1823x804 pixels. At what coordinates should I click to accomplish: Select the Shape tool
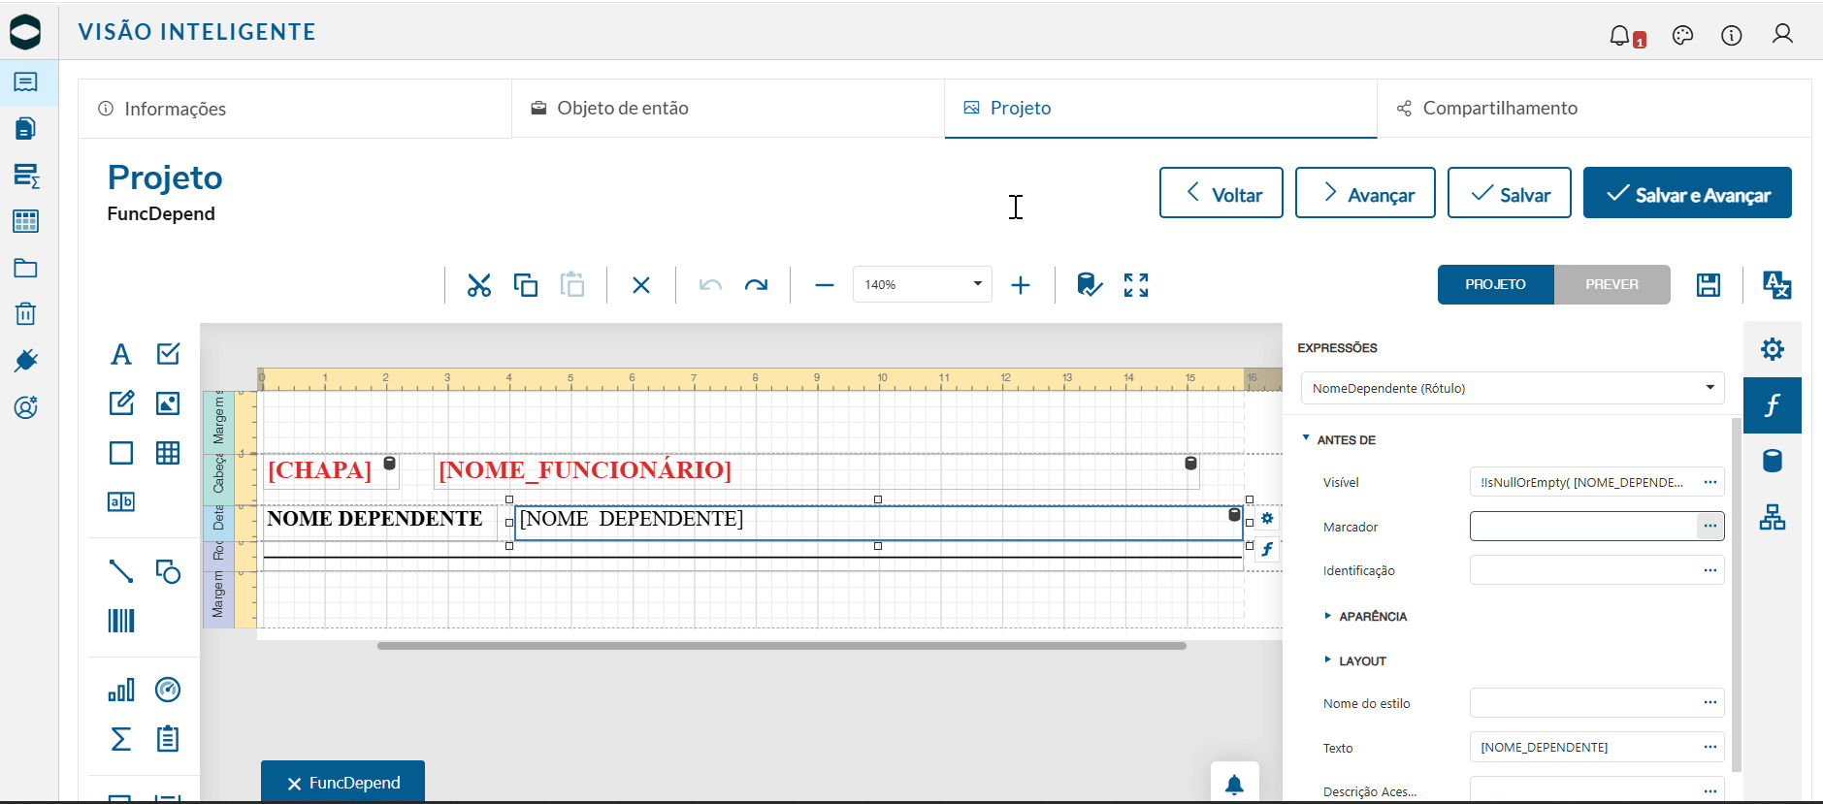click(168, 571)
